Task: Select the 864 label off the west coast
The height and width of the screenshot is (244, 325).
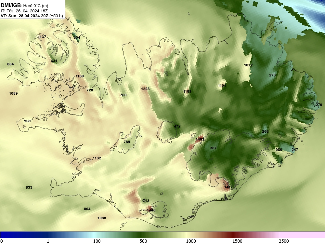Action: pos(10,64)
